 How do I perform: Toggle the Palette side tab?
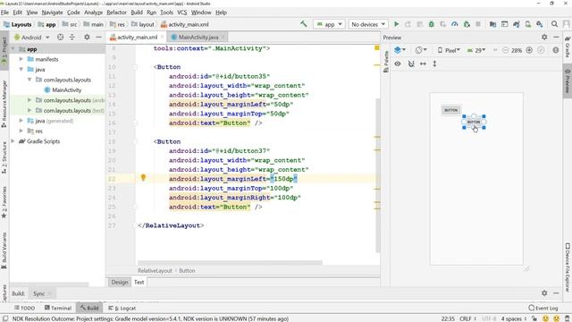point(386,62)
